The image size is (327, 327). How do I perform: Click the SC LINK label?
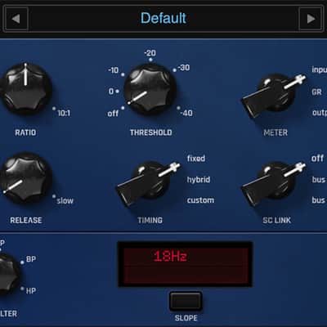point(276,220)
